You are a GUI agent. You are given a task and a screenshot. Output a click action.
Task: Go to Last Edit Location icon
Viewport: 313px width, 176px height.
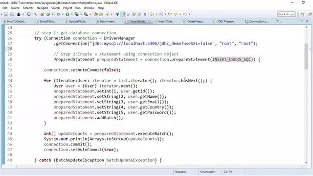coord(170,14)
